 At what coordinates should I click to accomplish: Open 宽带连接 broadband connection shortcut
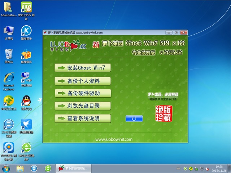coord(26,79)
